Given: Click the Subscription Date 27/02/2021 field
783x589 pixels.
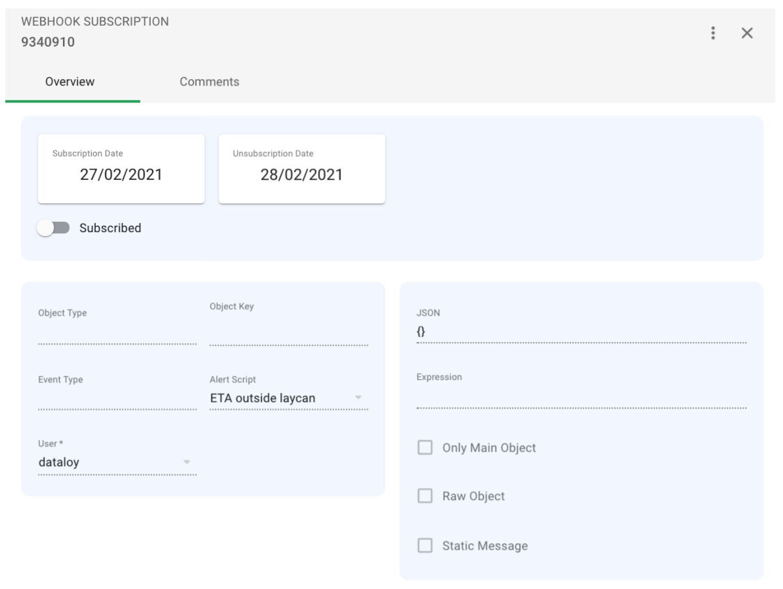Looking at the screenshot, I should [121, 174].
